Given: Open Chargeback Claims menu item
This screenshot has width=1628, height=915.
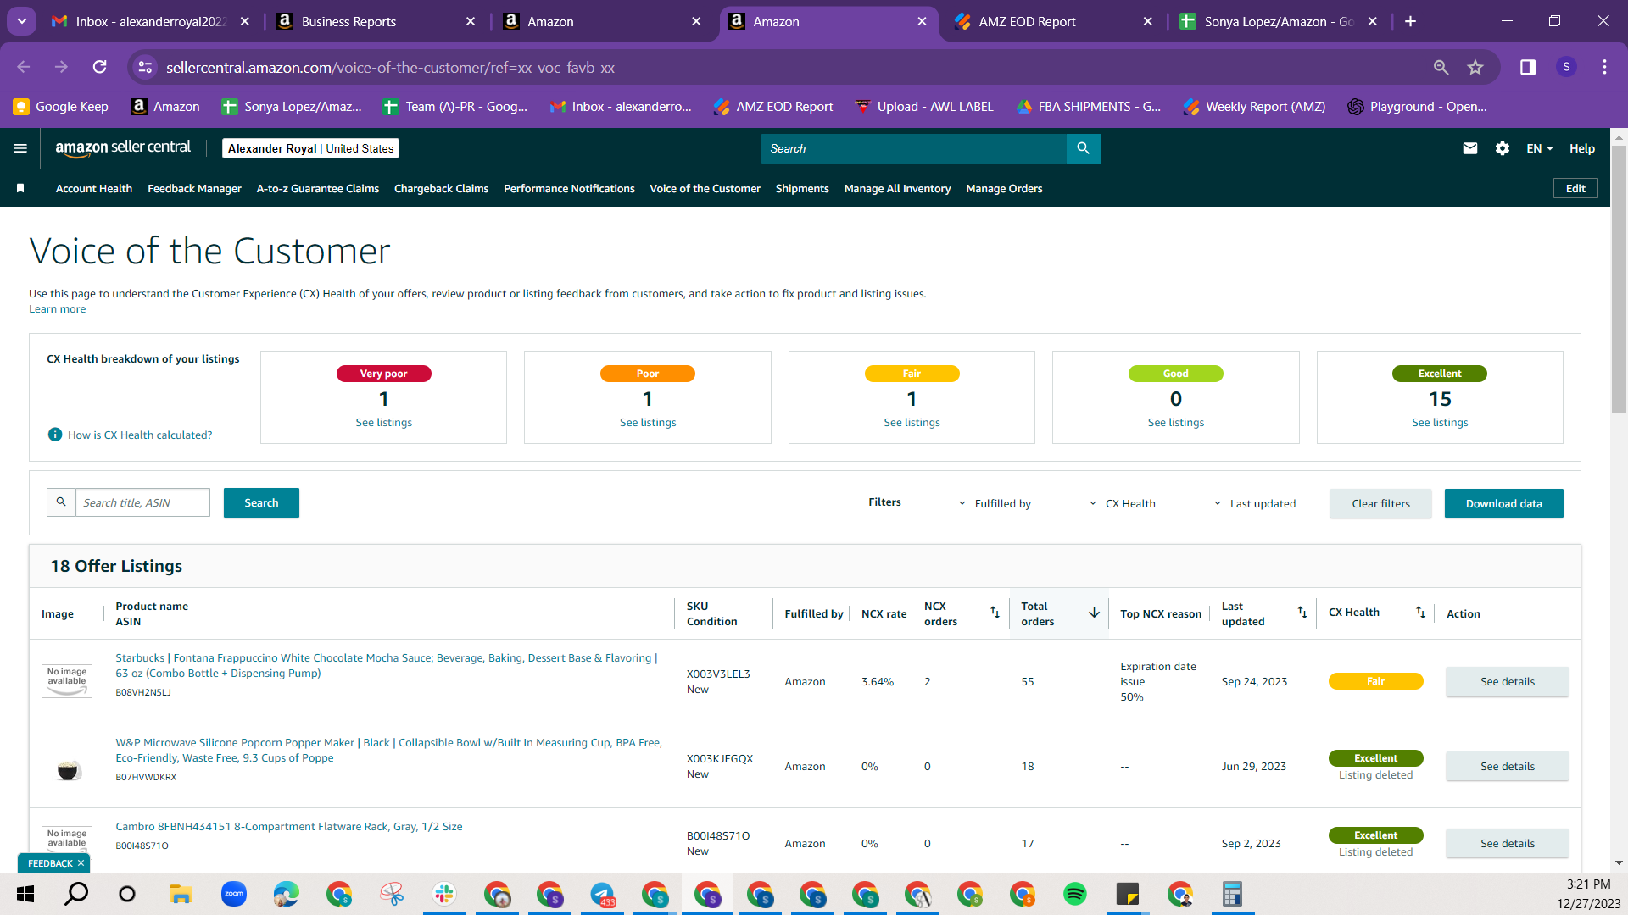Looking at the screenshot, I should 441,188.
